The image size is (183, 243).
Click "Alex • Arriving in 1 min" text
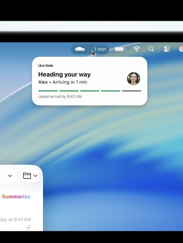[62, 82]
